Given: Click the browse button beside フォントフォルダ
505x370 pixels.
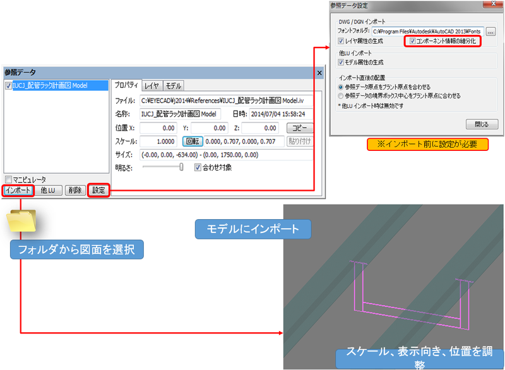Looking at the screenshot, I should [490, 31].
